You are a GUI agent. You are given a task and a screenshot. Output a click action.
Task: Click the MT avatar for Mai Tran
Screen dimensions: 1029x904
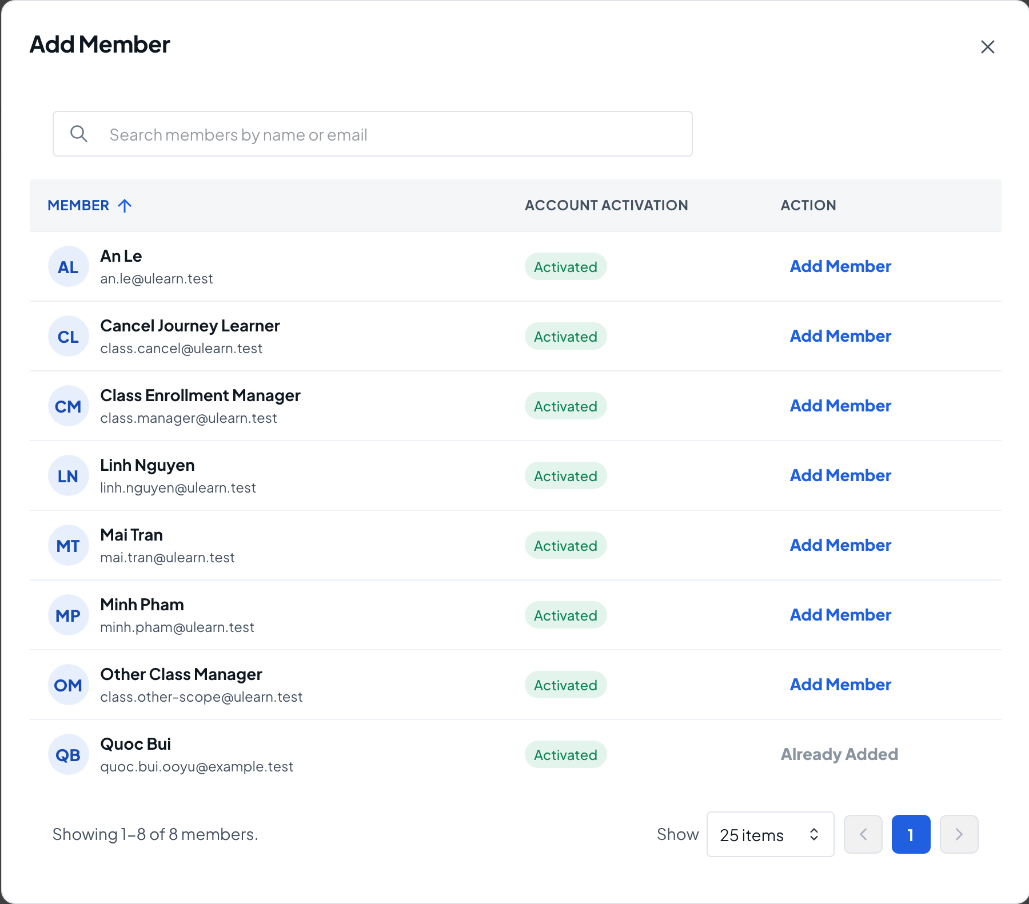click(68, 545)
